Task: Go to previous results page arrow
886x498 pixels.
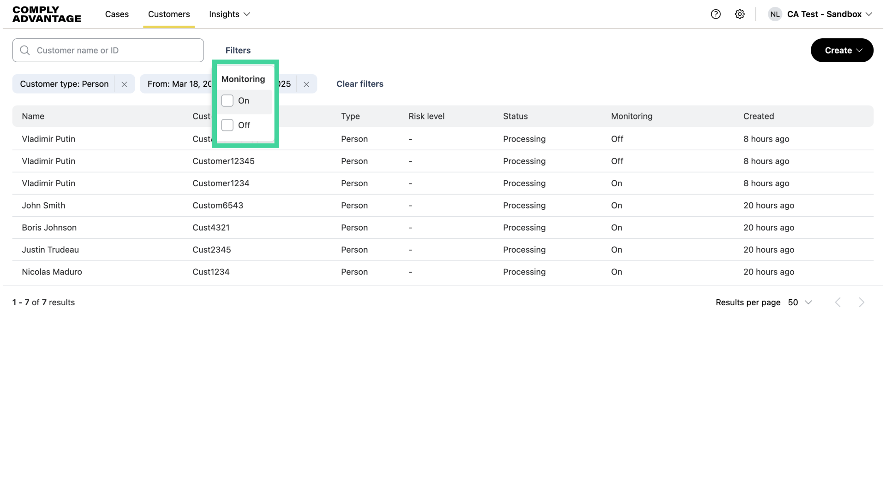Action: (x=838, y=302)
